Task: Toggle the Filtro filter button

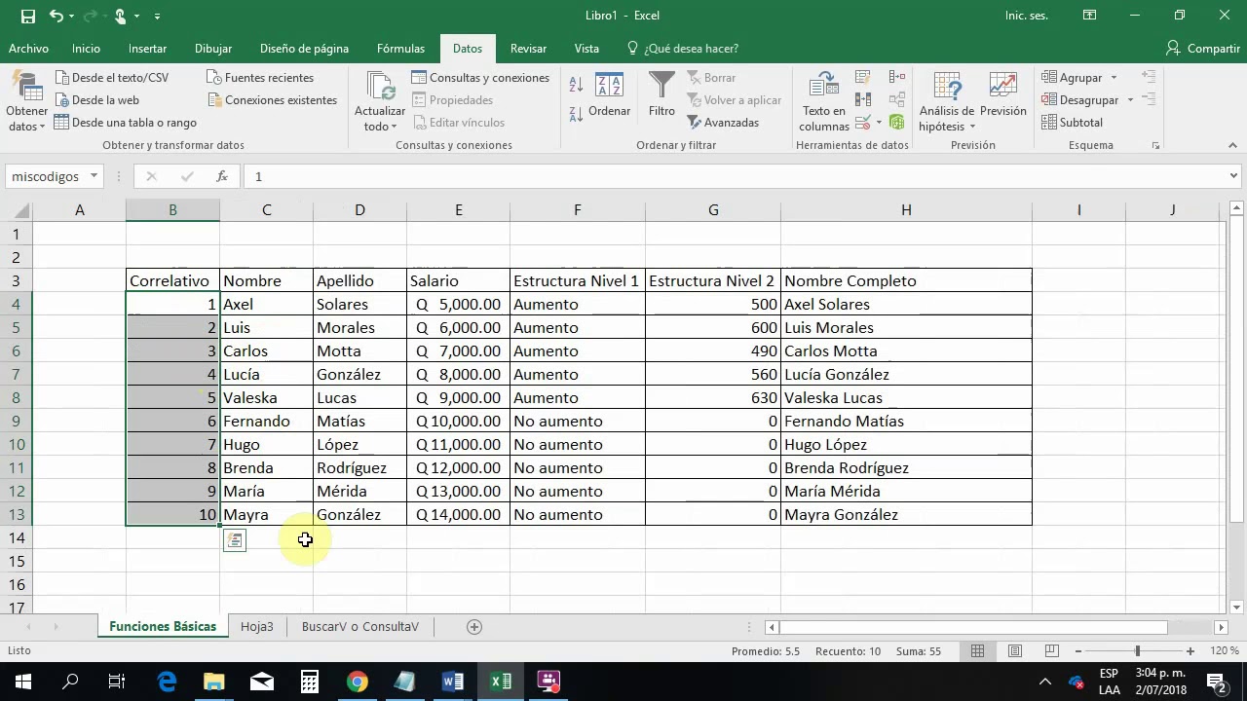Action: pyautogui.click(x=661, y=95)
